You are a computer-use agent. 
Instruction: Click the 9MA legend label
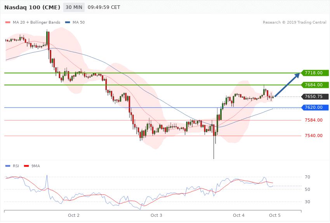pyautogui.click(x=36, y=166)
